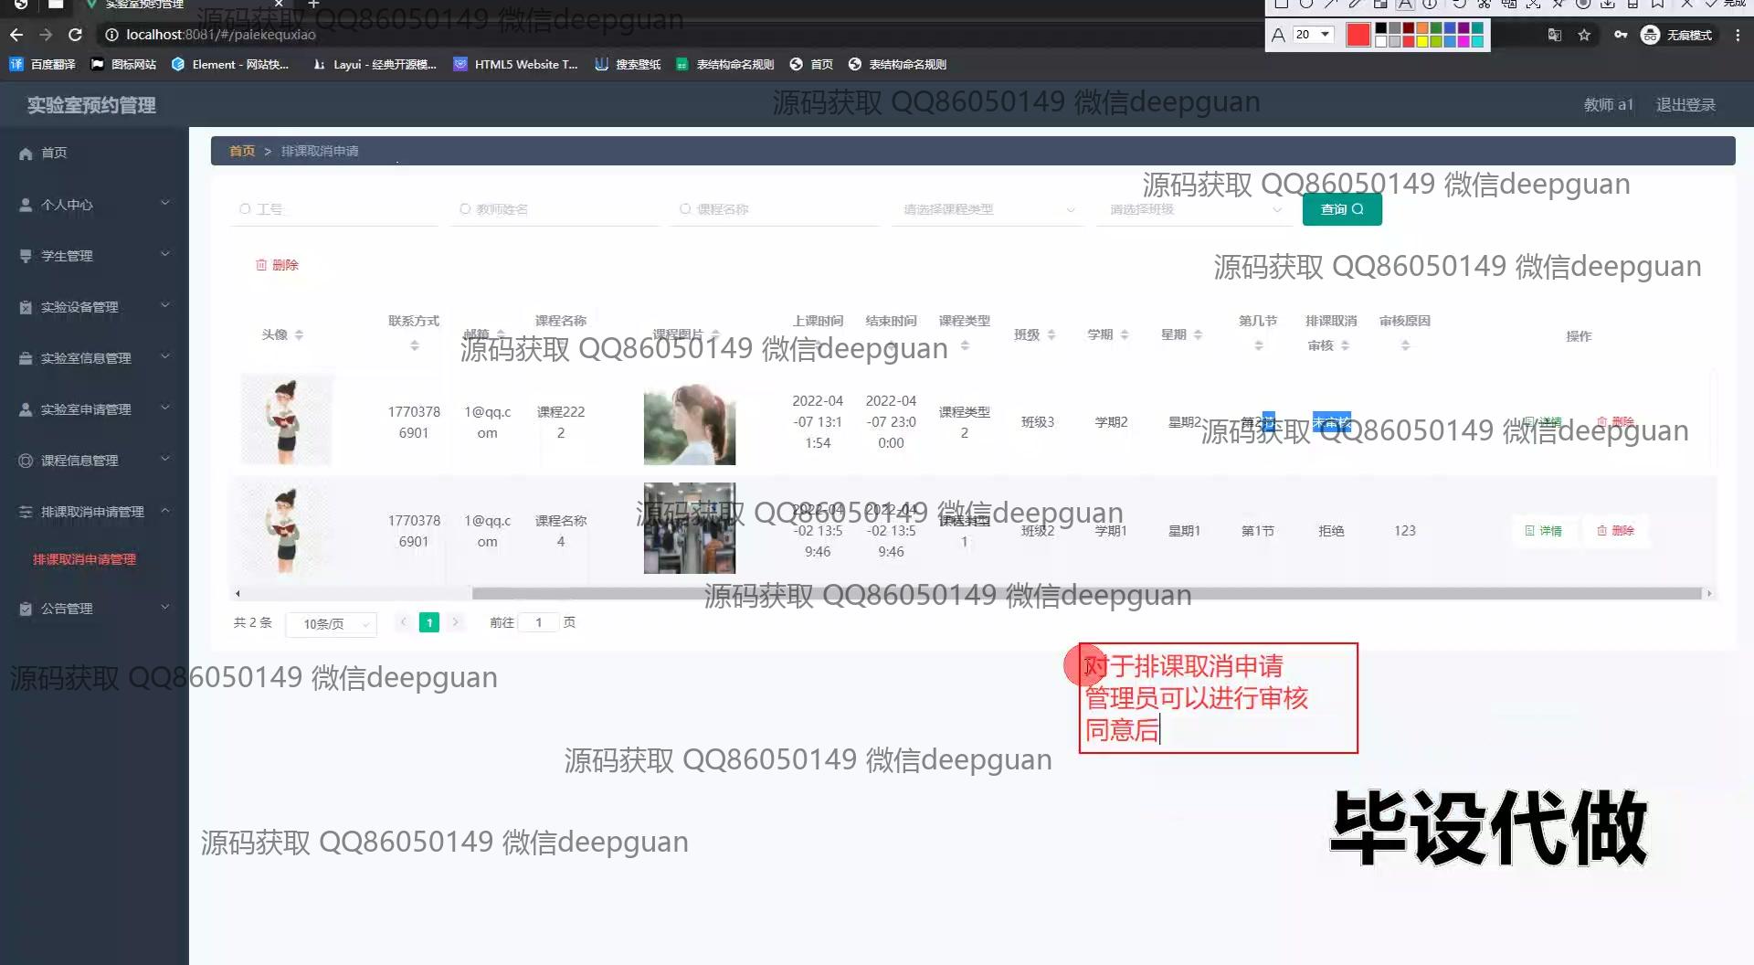Screen dimensions: 1754x965
Task: Expand 公告管理 sidebar menu
Action: pyautogui.click(x=94, y=608)
